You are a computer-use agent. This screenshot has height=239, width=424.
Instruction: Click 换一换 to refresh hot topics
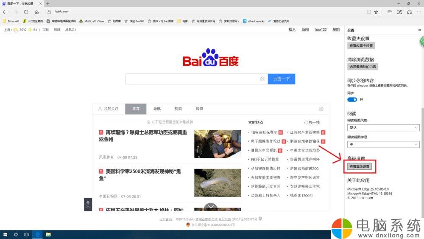coord(312,122)
